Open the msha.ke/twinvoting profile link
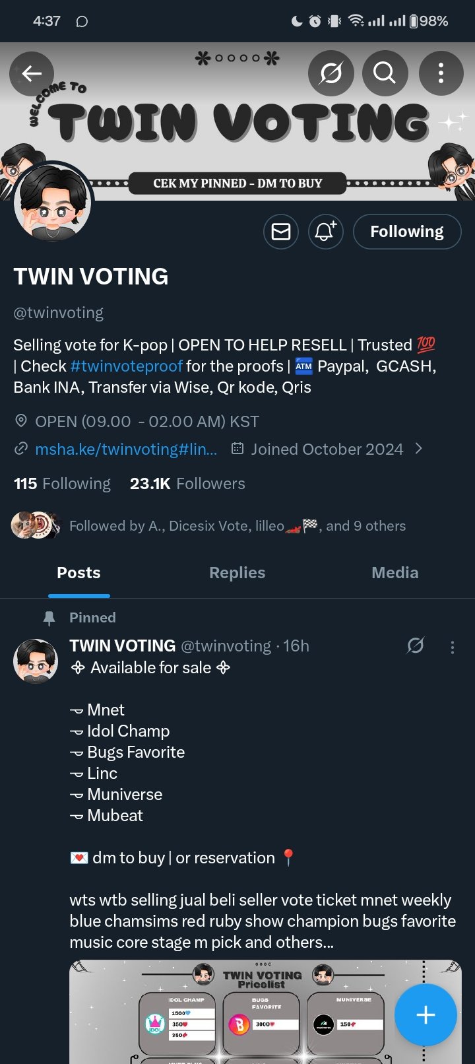Image resolution: width=475 pixels, height=1064 pixels. tap(125, 449)
